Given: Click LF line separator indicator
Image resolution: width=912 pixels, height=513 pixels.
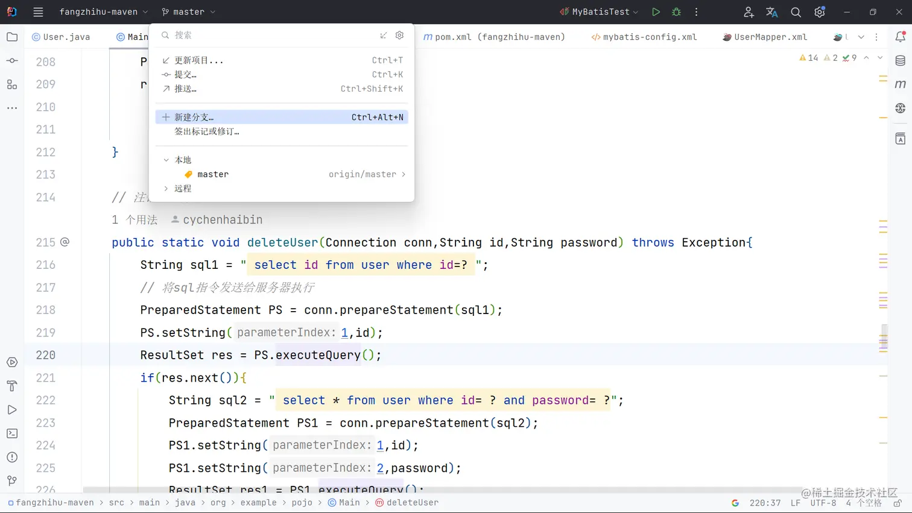Looking at the screenshot, I should point(796,503).
